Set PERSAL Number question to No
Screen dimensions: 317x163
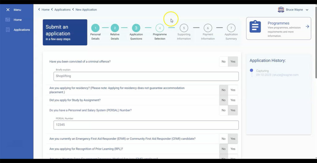[x=224, y=110]
